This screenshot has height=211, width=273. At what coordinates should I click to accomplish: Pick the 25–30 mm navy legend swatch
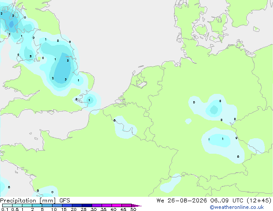pyautogui.click(x=87, y=205)
